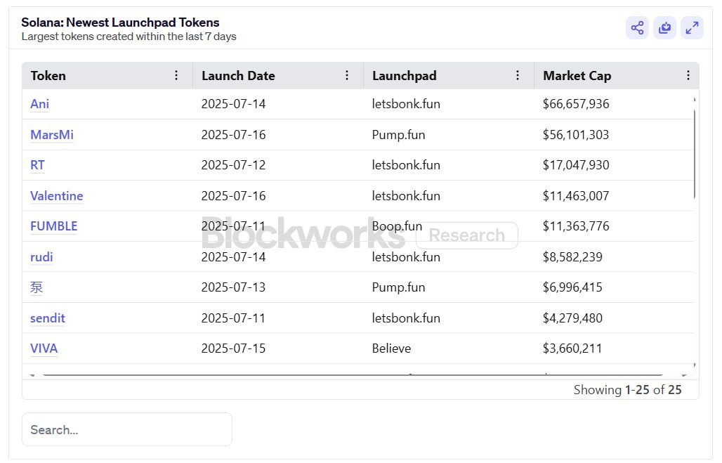
Task: Open Token column options menu
Action: [x=176, y=76]
